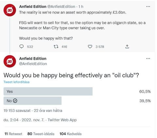The height and width of the screenshot is (138, 157).
Task: Open the three-dot menu on the poll tweet
Action: coord(148,59)
